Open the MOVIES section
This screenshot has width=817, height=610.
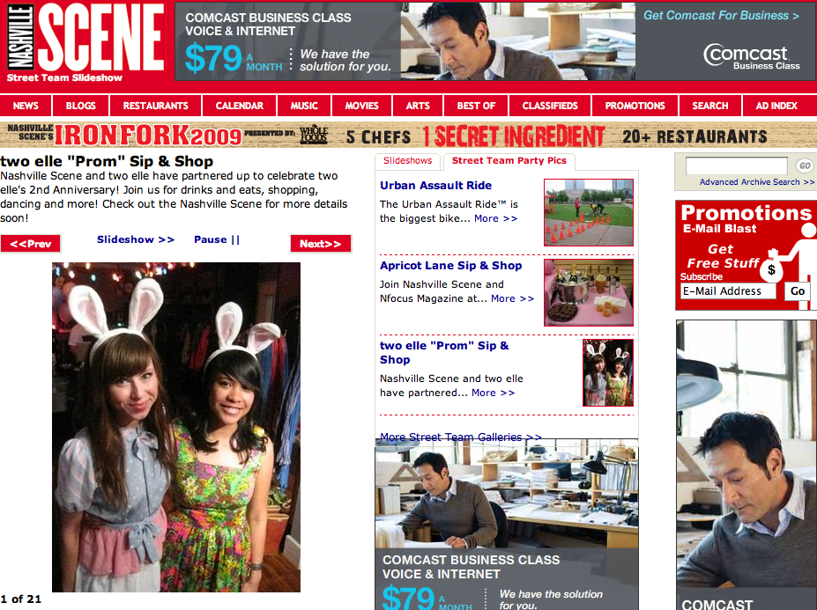tap(361, 106)
